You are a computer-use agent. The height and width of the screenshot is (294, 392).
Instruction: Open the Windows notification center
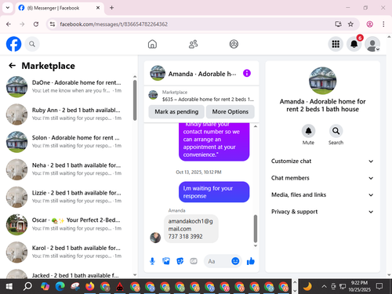[379, 286]
